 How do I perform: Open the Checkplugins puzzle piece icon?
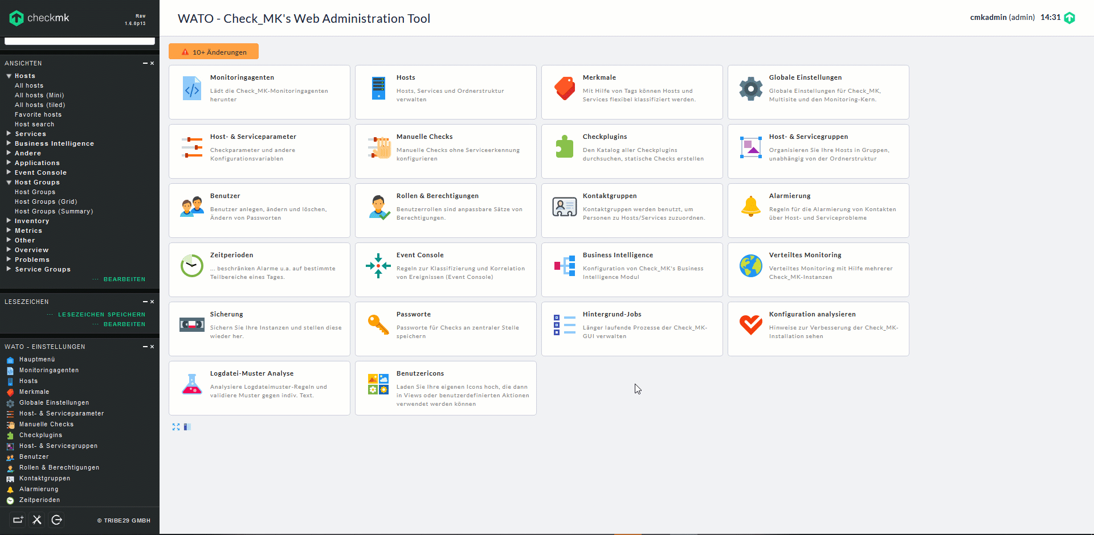565,147
